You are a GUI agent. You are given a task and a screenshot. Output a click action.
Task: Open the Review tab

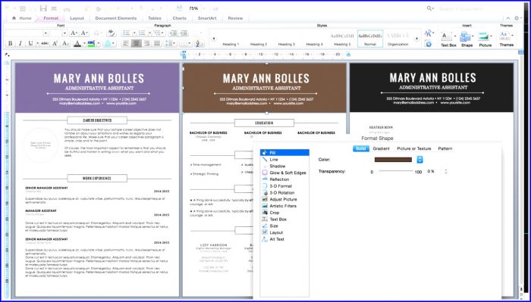(235, 18)
